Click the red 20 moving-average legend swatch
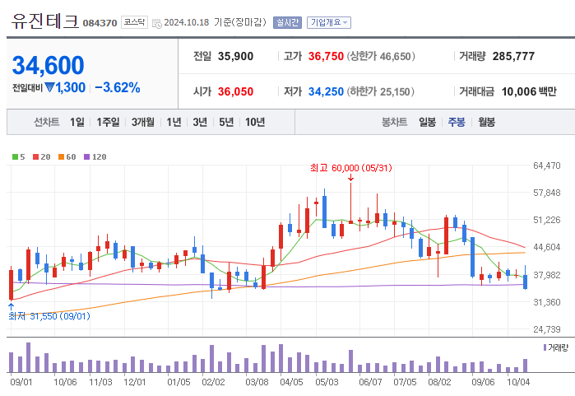The image size is (575, 396). (35, 157)
